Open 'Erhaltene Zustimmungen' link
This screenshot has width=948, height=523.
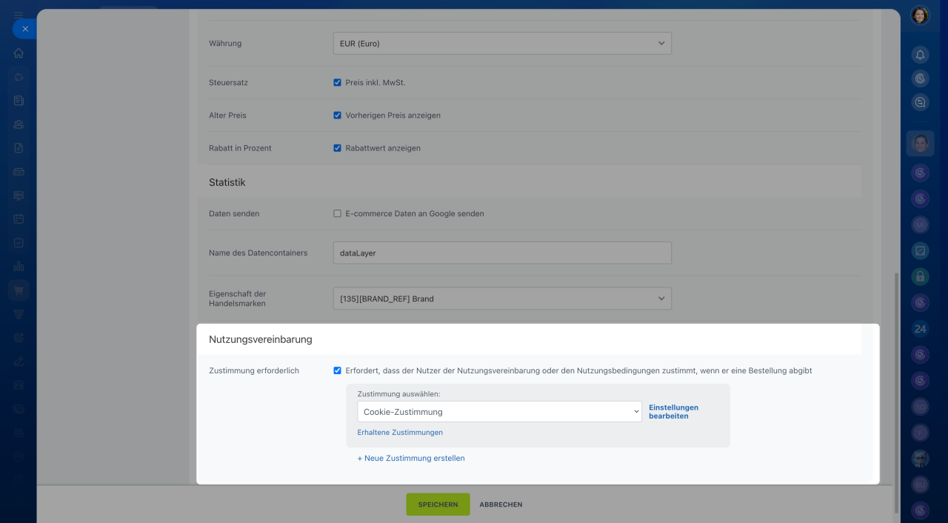point(400,433)
